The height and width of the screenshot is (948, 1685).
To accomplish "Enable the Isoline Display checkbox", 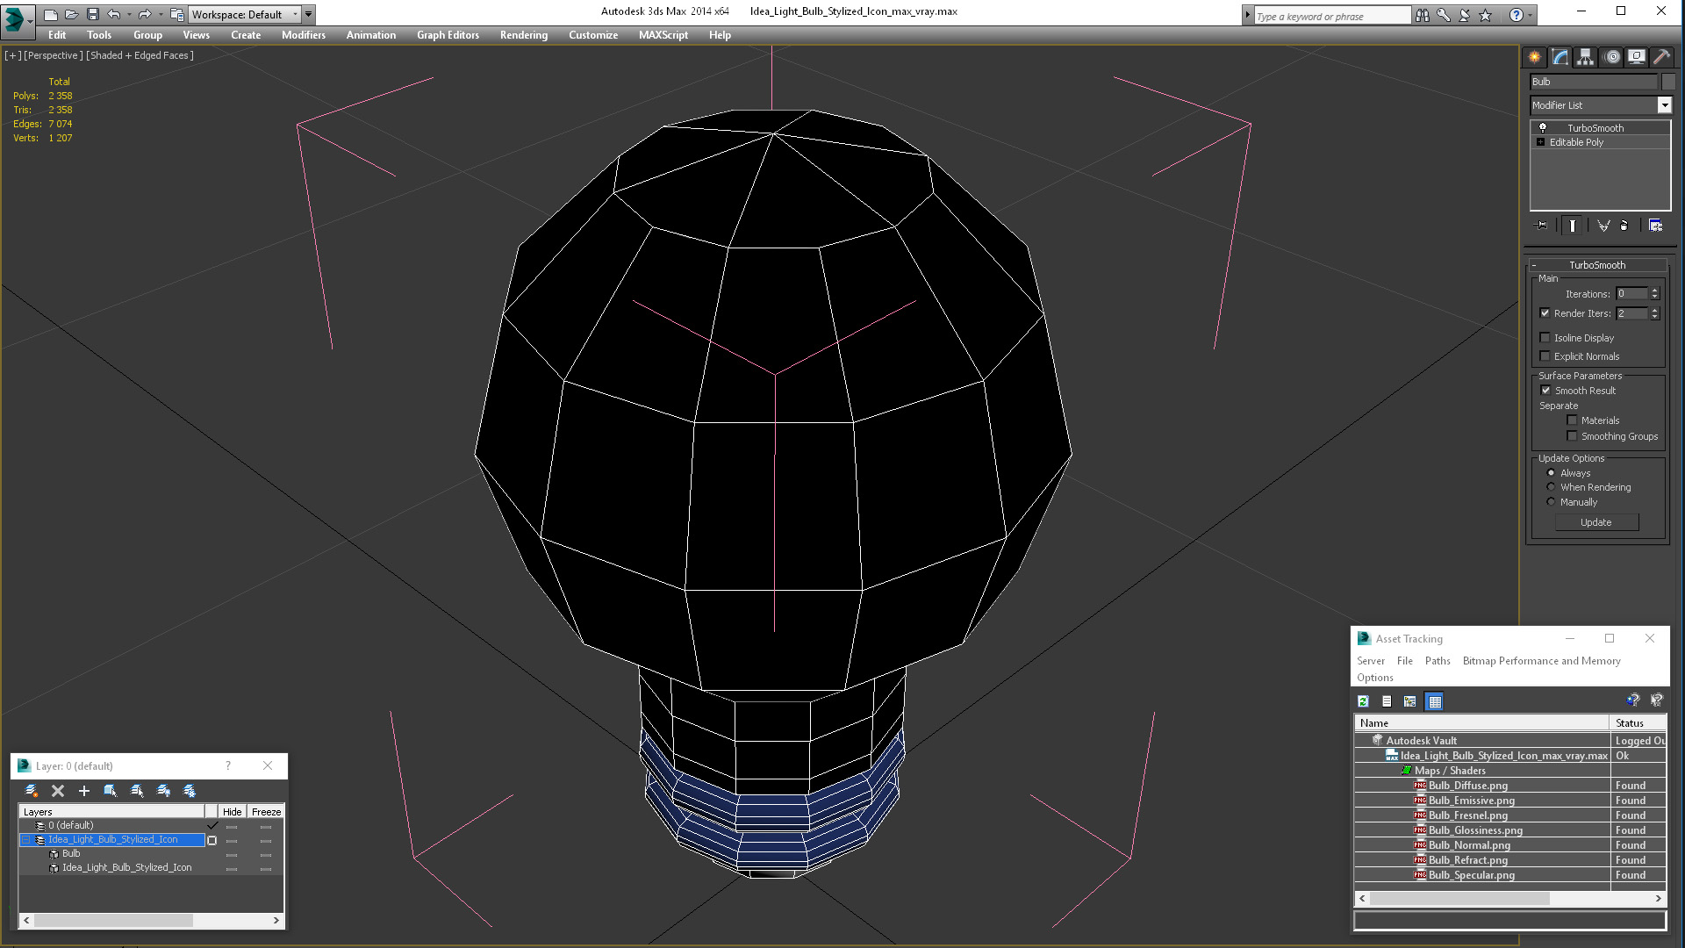I will tap(1545, 338).
